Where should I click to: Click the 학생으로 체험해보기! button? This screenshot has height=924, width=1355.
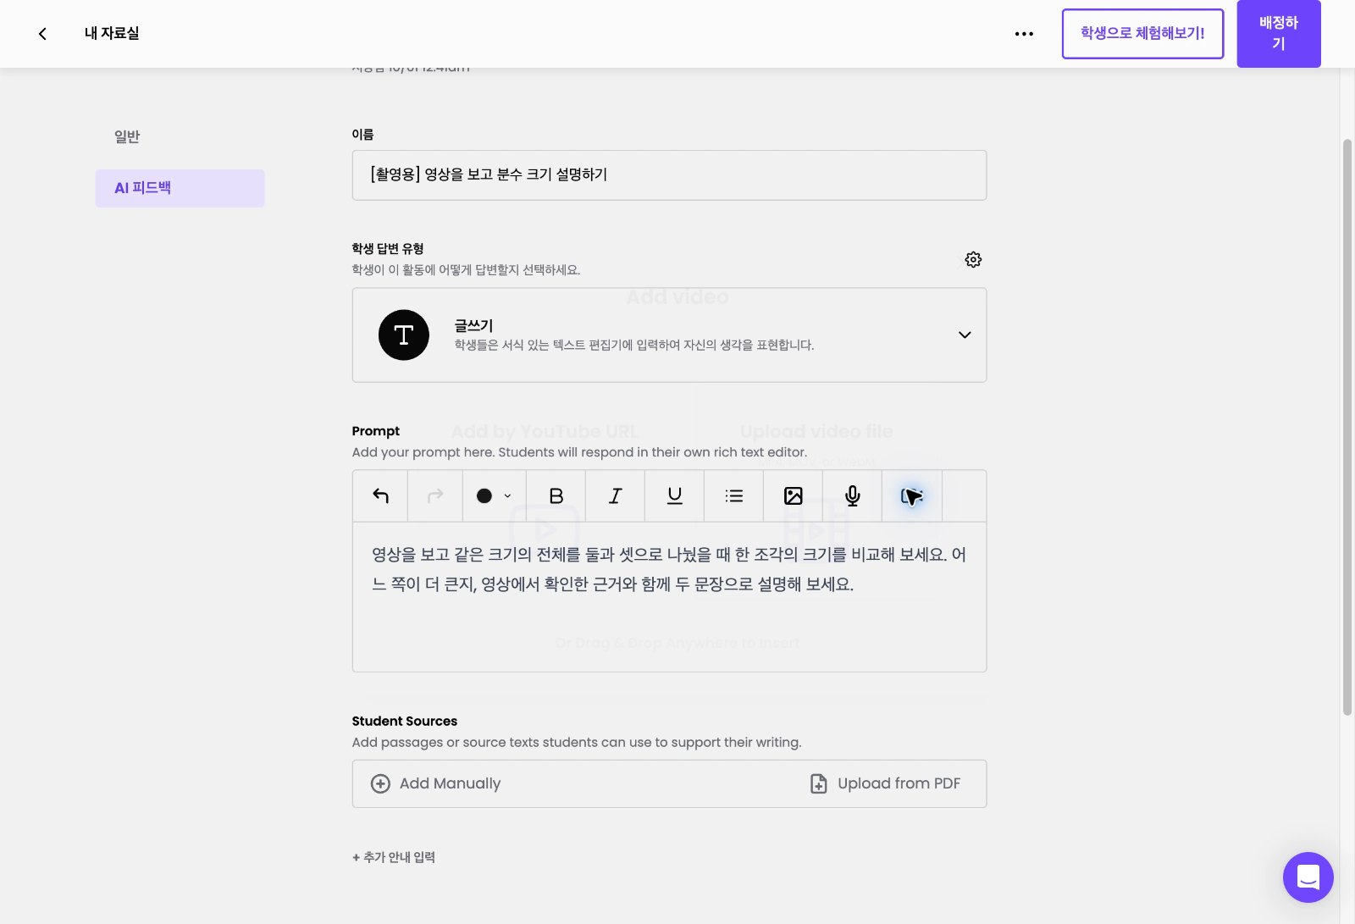coord(1142,34)
